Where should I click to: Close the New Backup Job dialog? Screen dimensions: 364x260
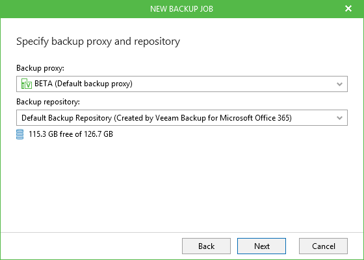[x=348, y=9]
